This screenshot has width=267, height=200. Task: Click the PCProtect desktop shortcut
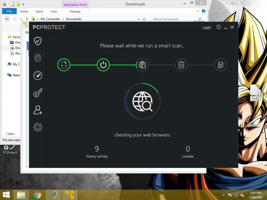[x=10, y=149]
